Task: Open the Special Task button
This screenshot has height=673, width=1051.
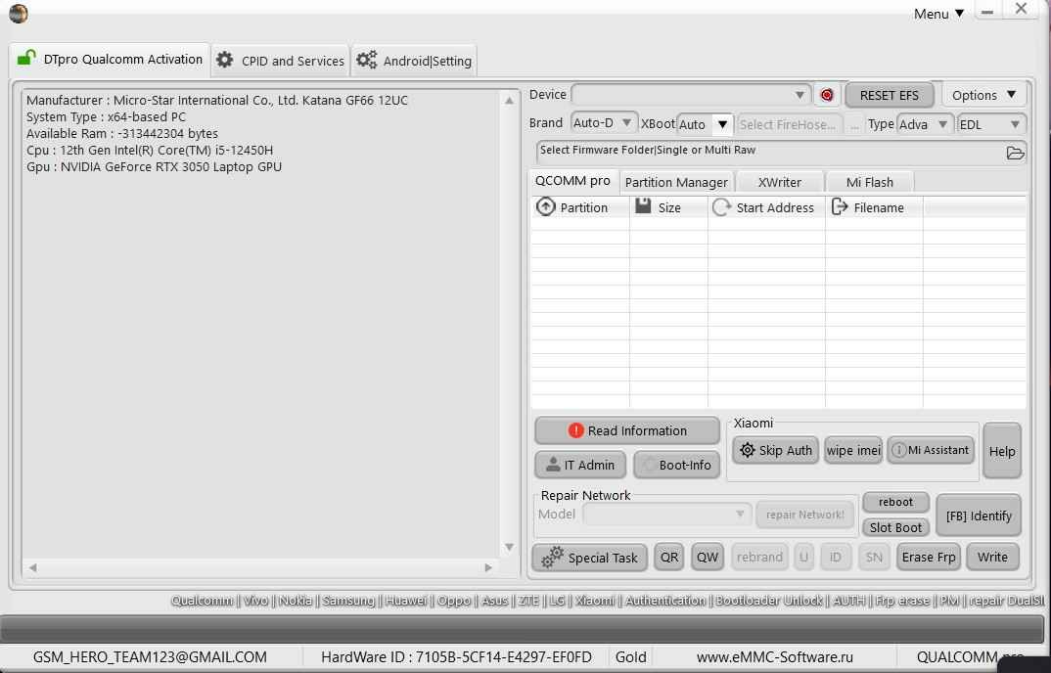Action: pos(590,558)
